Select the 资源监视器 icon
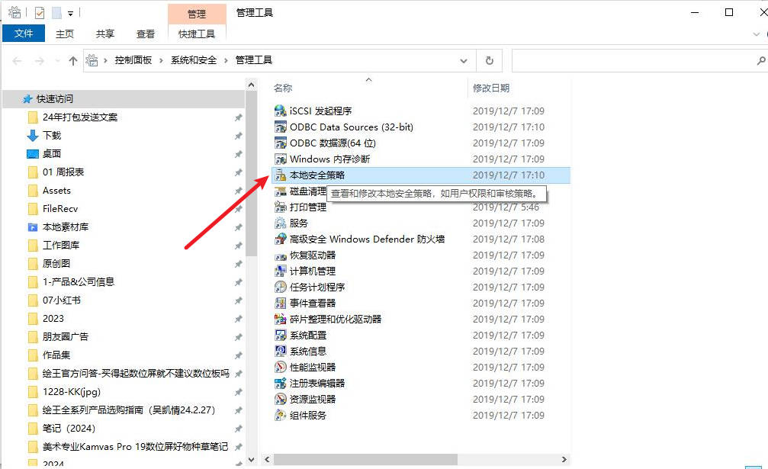Viewport: 768px width, 469px height. pyautogui.click(x=280, y=400)
